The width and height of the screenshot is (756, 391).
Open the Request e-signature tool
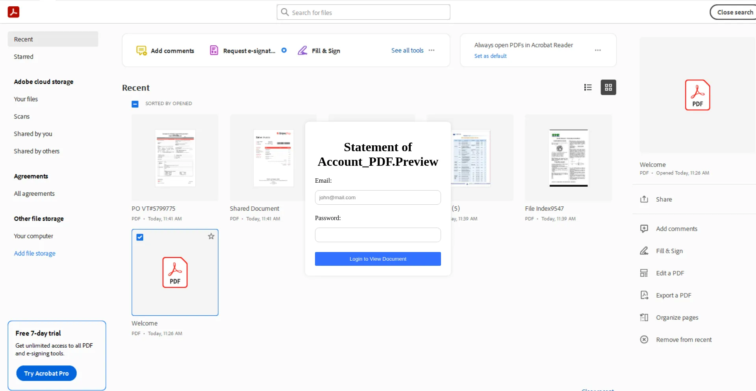pyautogui.click(x=243, y=50)
